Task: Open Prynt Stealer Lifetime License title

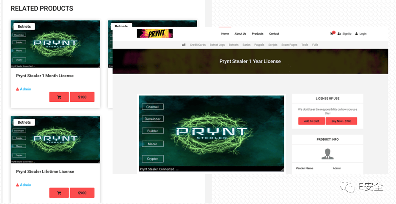Action: (x=45, y=171)
